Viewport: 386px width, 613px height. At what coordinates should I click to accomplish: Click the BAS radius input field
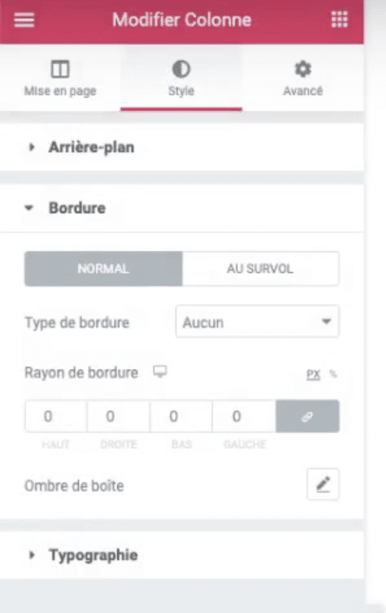pyautogui.click(x=181, y=416)
